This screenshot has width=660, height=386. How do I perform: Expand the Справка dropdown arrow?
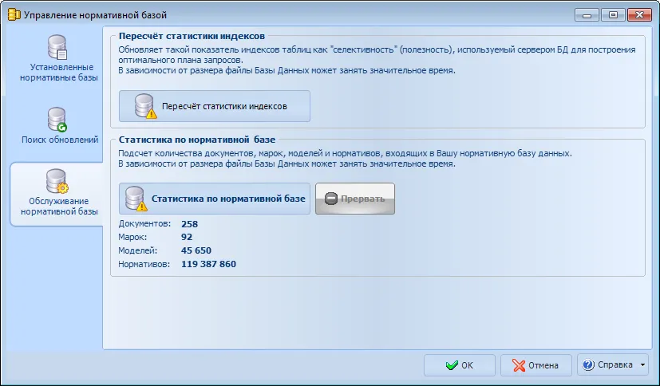[642, 365]
